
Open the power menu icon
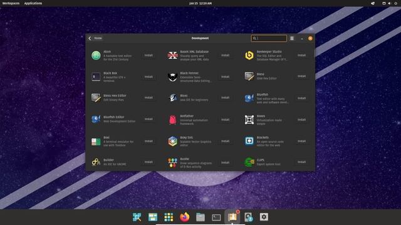395,3
